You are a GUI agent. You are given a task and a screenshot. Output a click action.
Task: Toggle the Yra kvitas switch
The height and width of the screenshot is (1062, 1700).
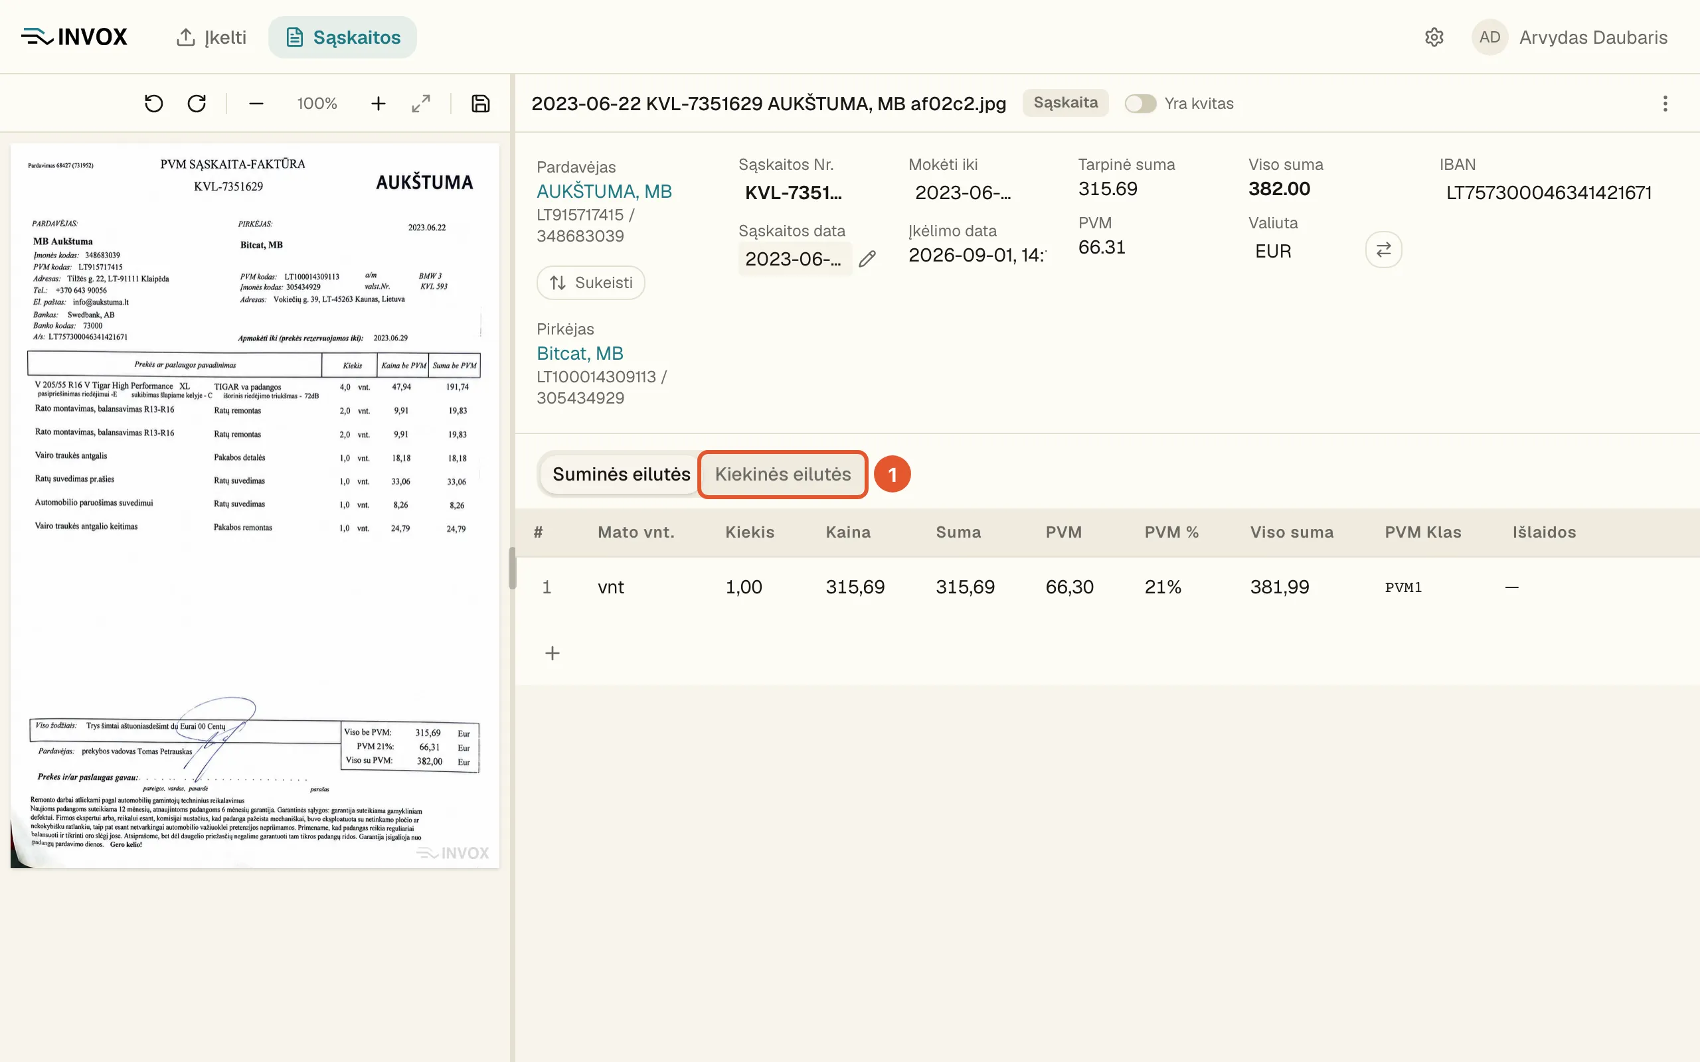(1140, 104)
